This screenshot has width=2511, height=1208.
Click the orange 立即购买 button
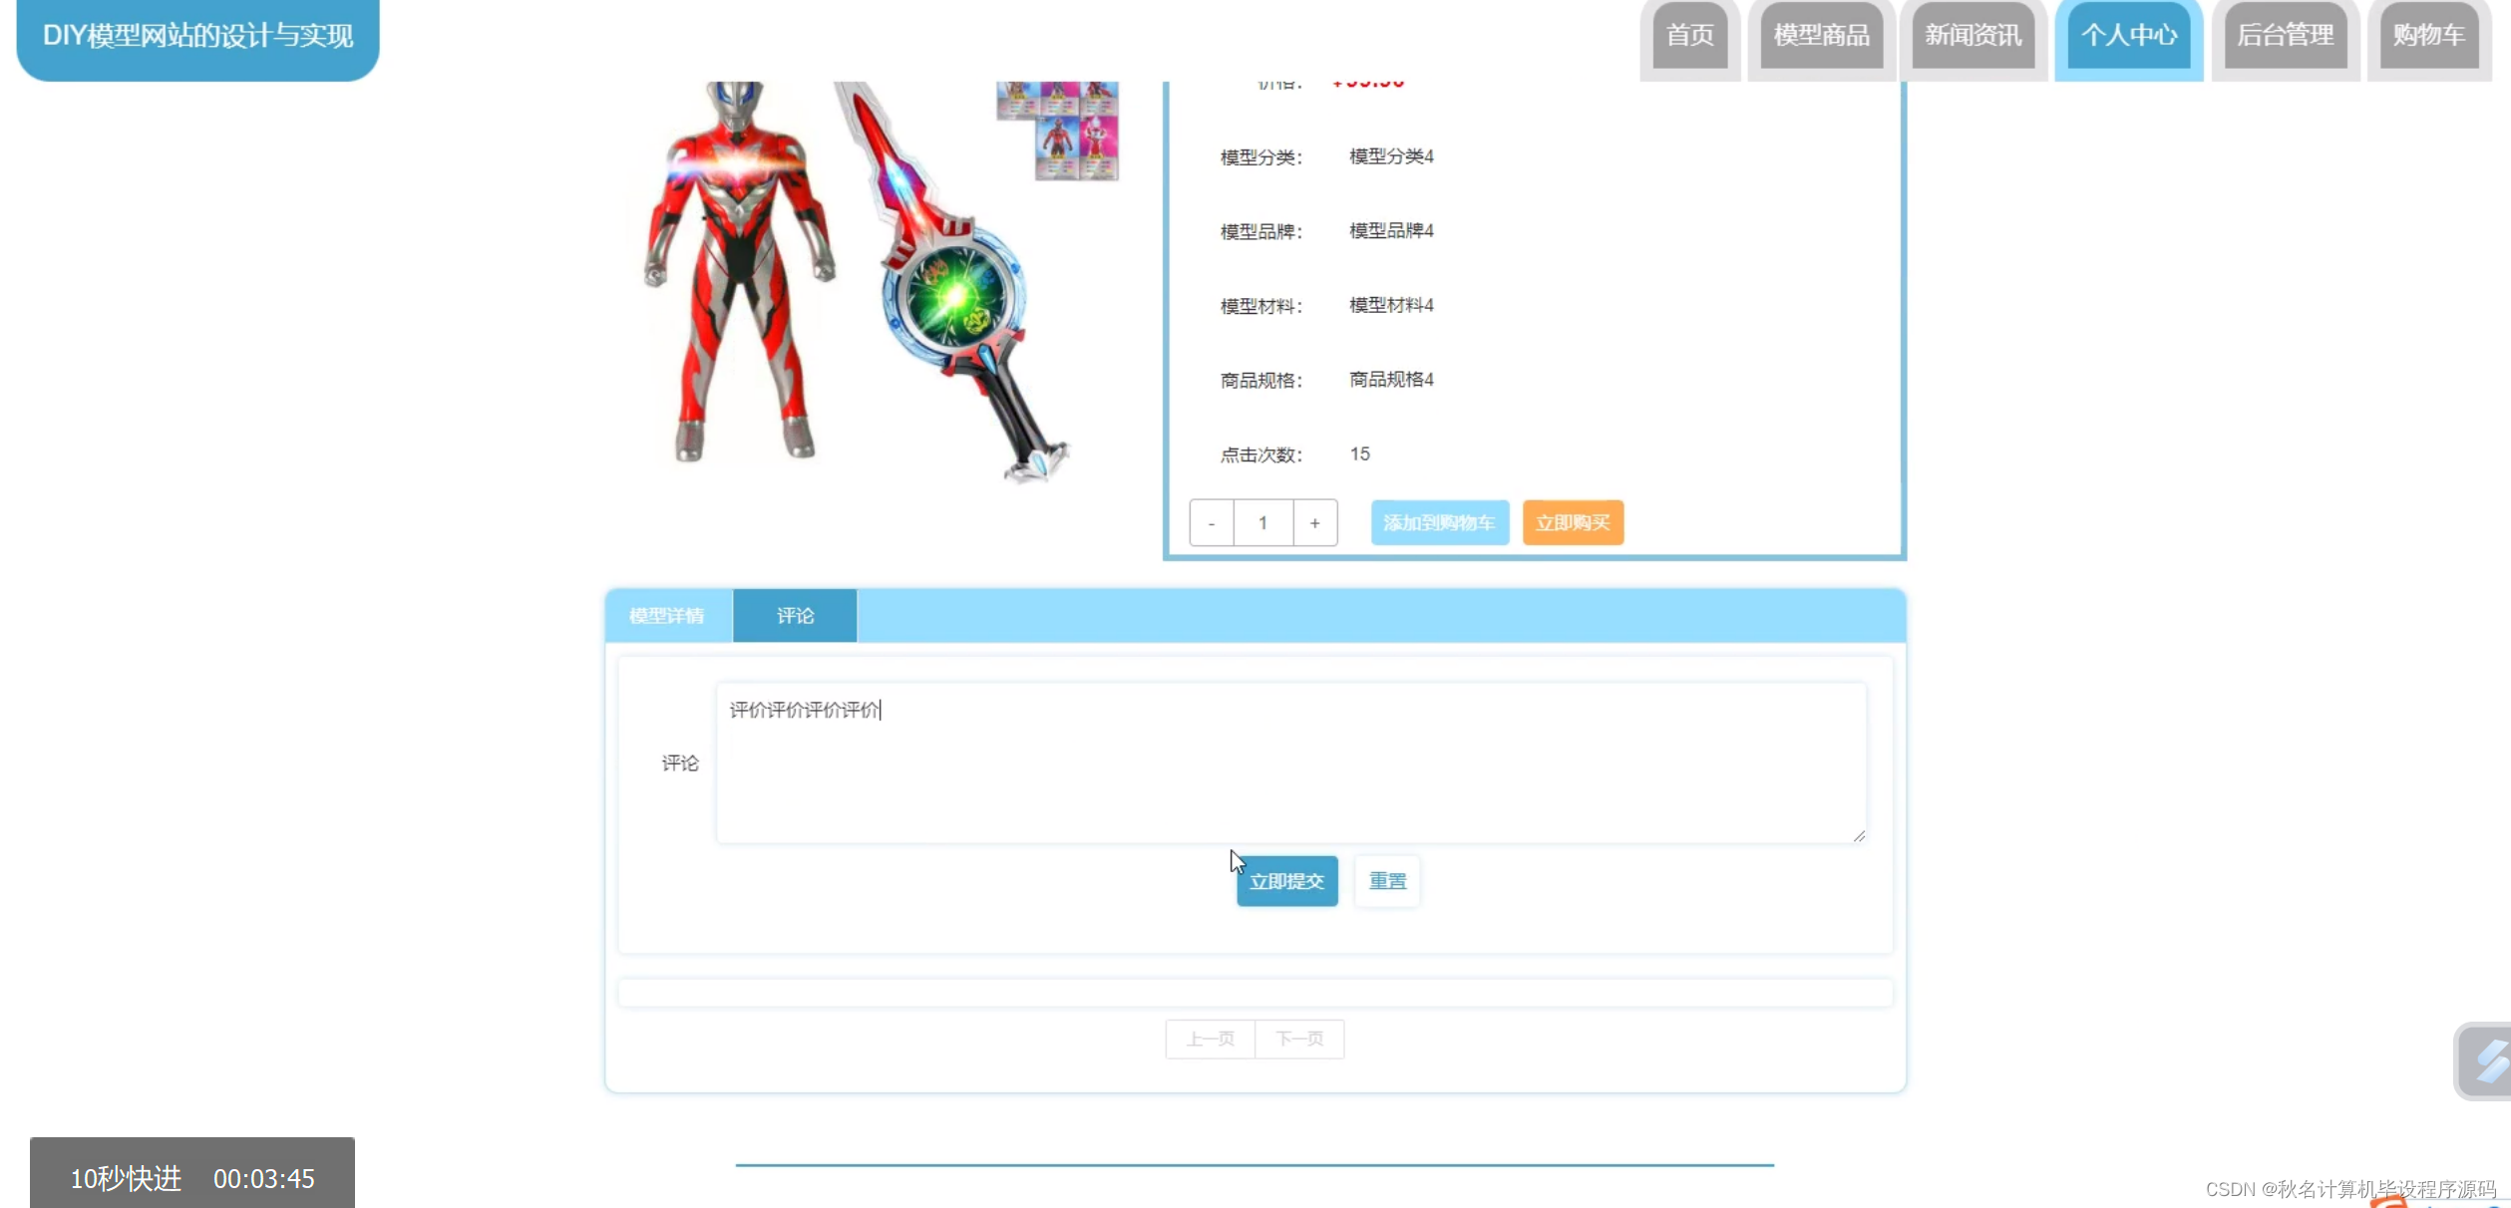1573,523
